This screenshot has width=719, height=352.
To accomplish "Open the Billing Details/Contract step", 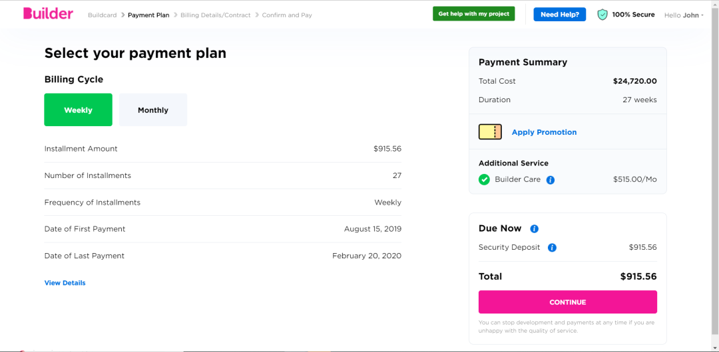I will (x=216, y=15).
